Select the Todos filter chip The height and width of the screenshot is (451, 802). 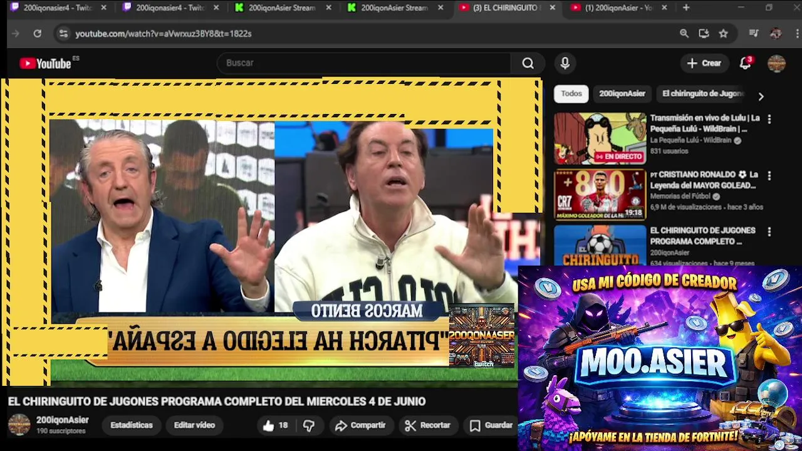[x=571, y=94]
